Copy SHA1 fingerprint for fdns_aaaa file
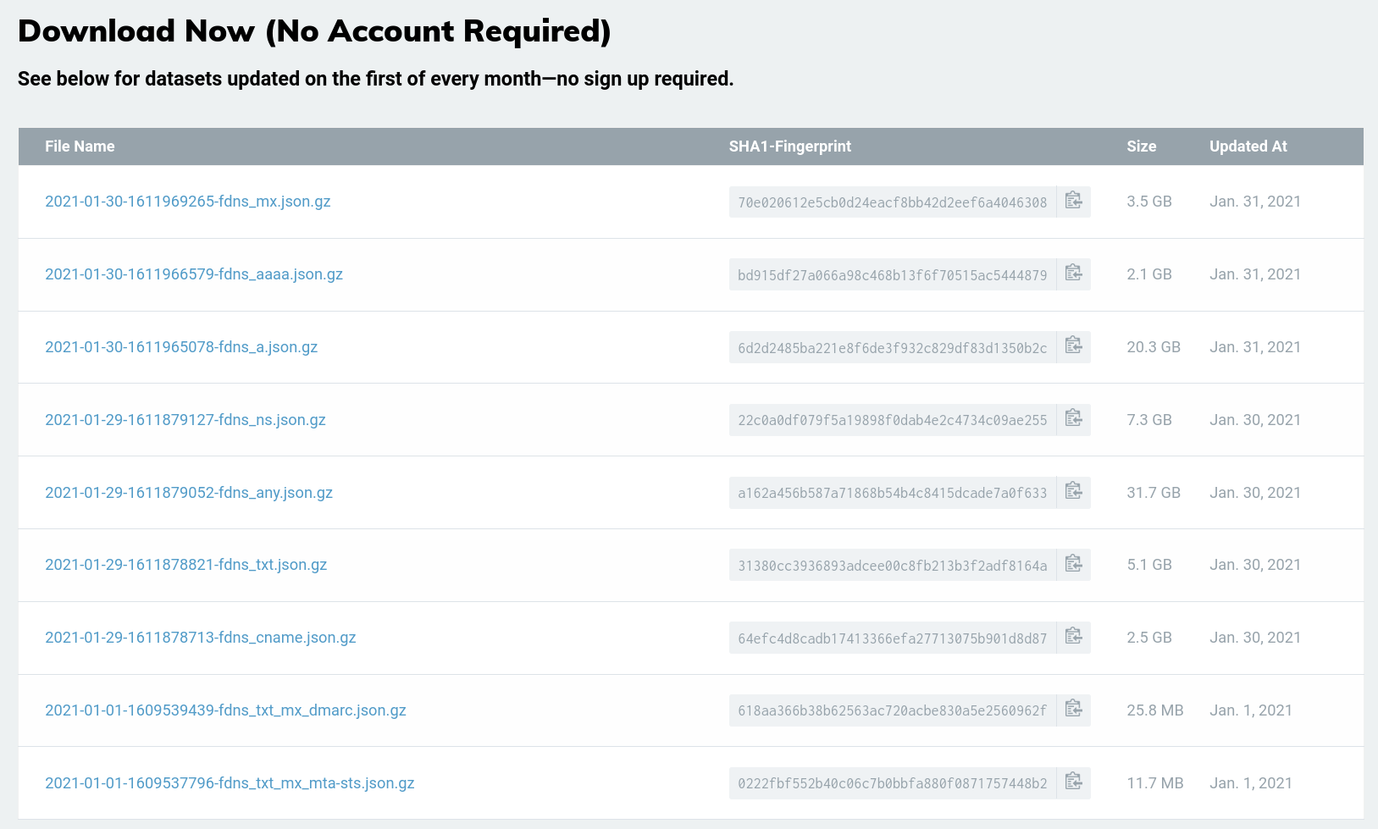 click(x=1073, y=274)
